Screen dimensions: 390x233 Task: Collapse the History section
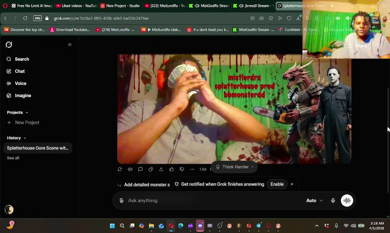[x=17, y=138]
